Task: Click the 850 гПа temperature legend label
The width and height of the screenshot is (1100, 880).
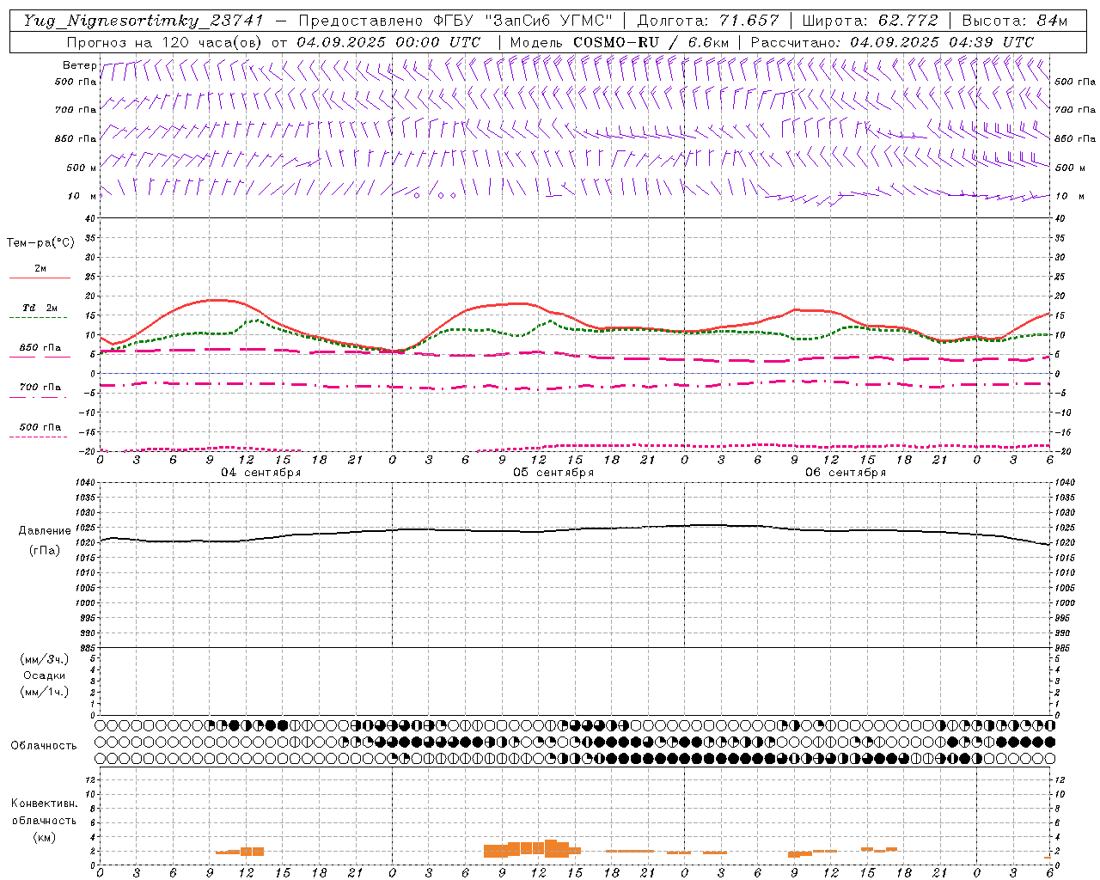Action: point(40,348)
